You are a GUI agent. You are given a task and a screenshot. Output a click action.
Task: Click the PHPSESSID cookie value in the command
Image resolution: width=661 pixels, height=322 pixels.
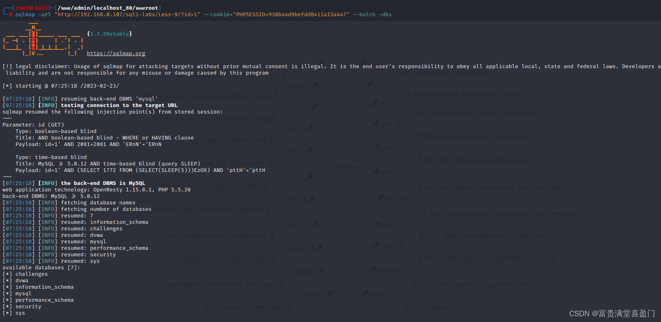coord(292,15)
